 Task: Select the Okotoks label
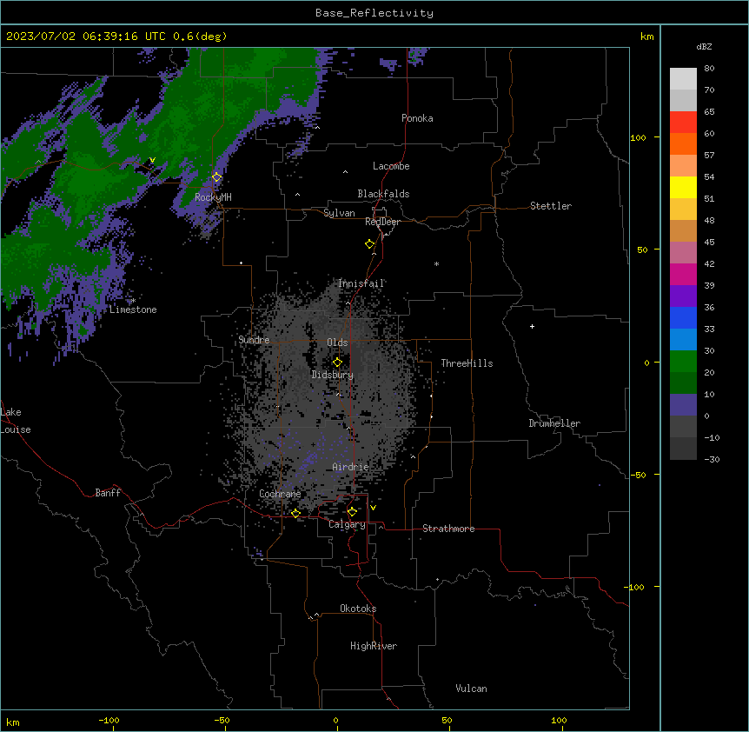(358, 609)
